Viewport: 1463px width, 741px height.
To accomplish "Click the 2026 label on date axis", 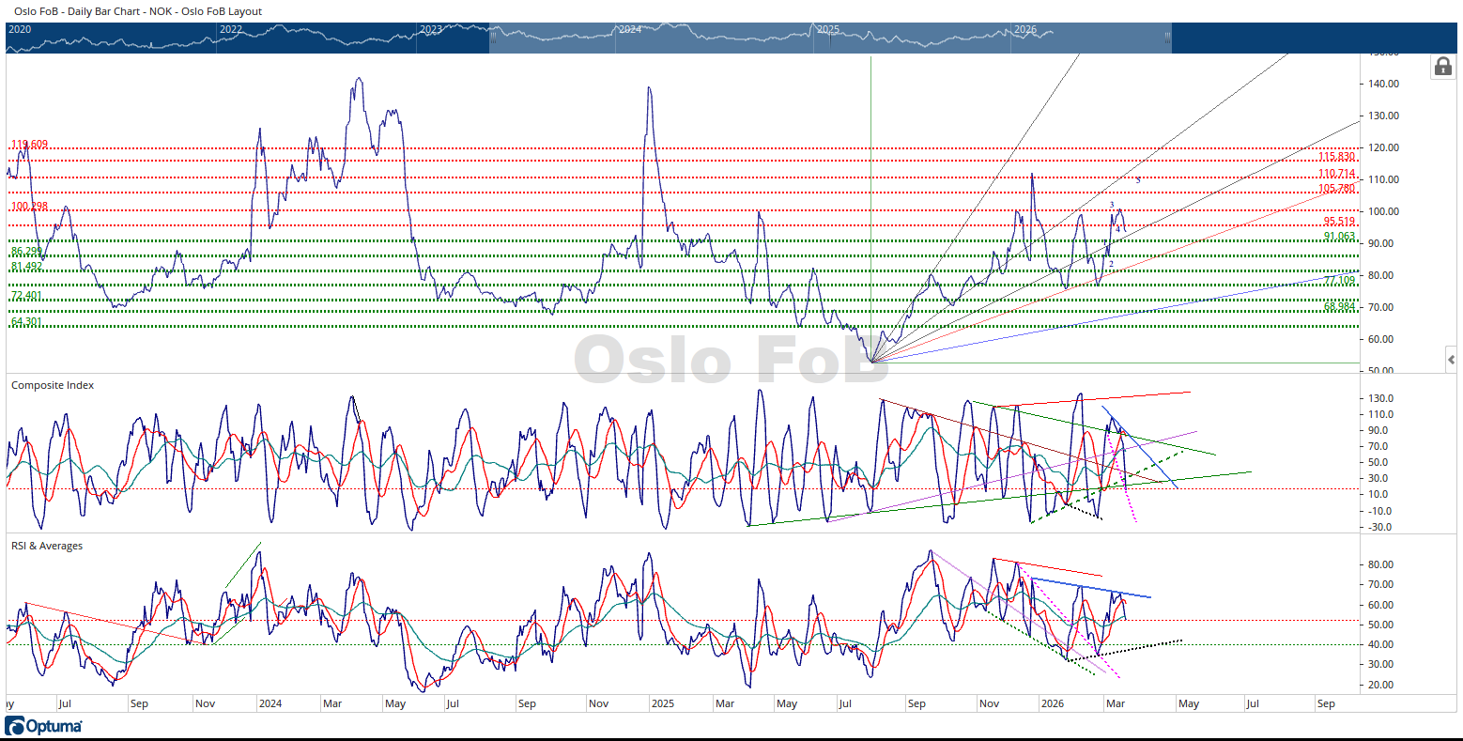I will [x=1053, y=703].
